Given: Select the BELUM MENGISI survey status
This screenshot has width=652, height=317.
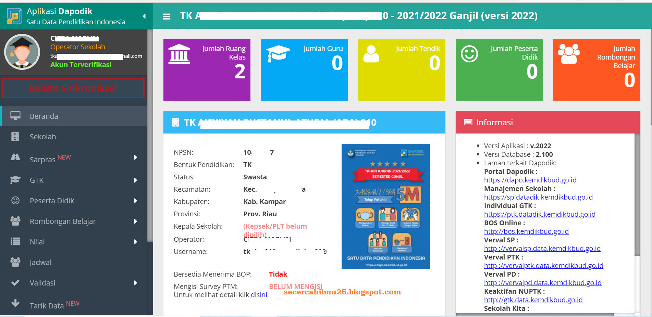Looking at the screenshot, I should pos(296,287).
